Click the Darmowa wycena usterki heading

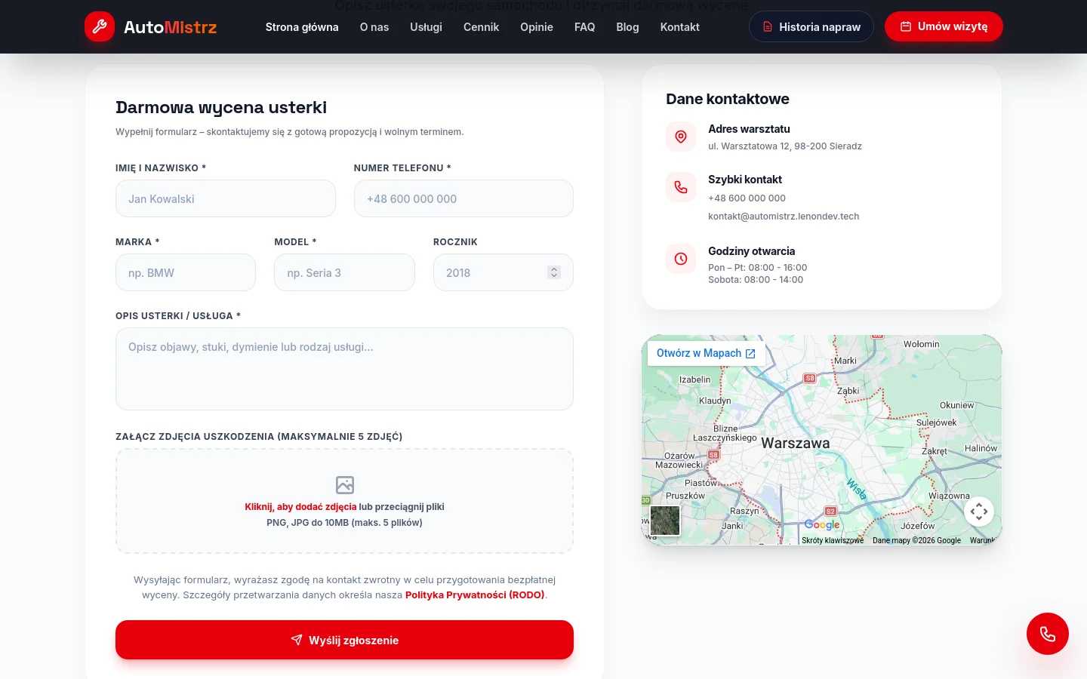221,107
